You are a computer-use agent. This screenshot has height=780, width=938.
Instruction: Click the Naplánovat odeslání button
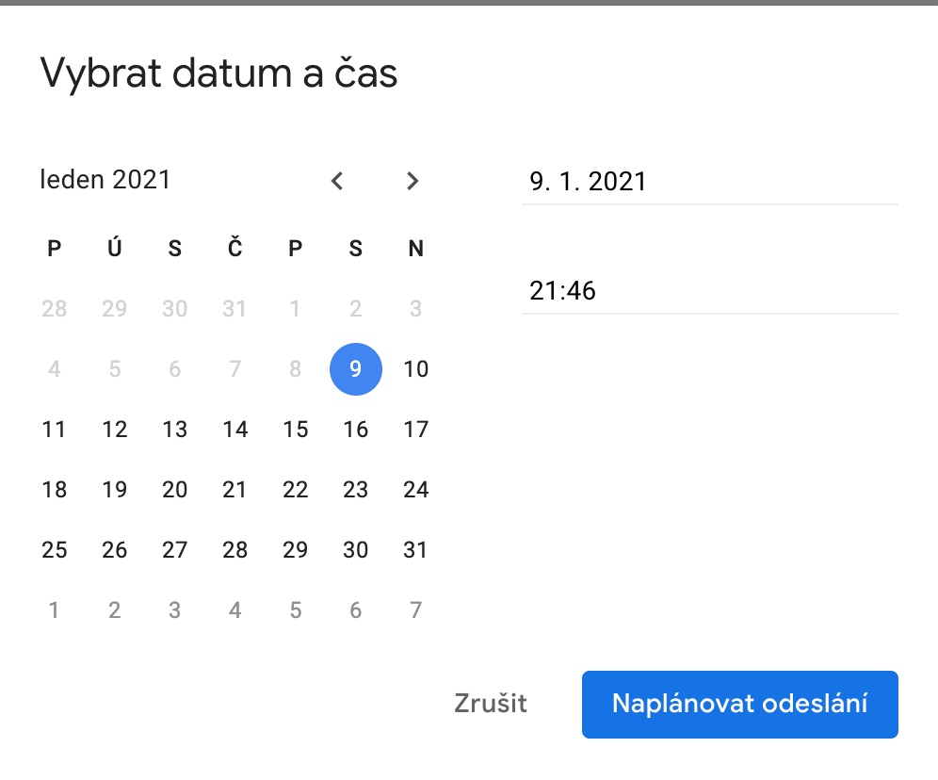(739, 704)
